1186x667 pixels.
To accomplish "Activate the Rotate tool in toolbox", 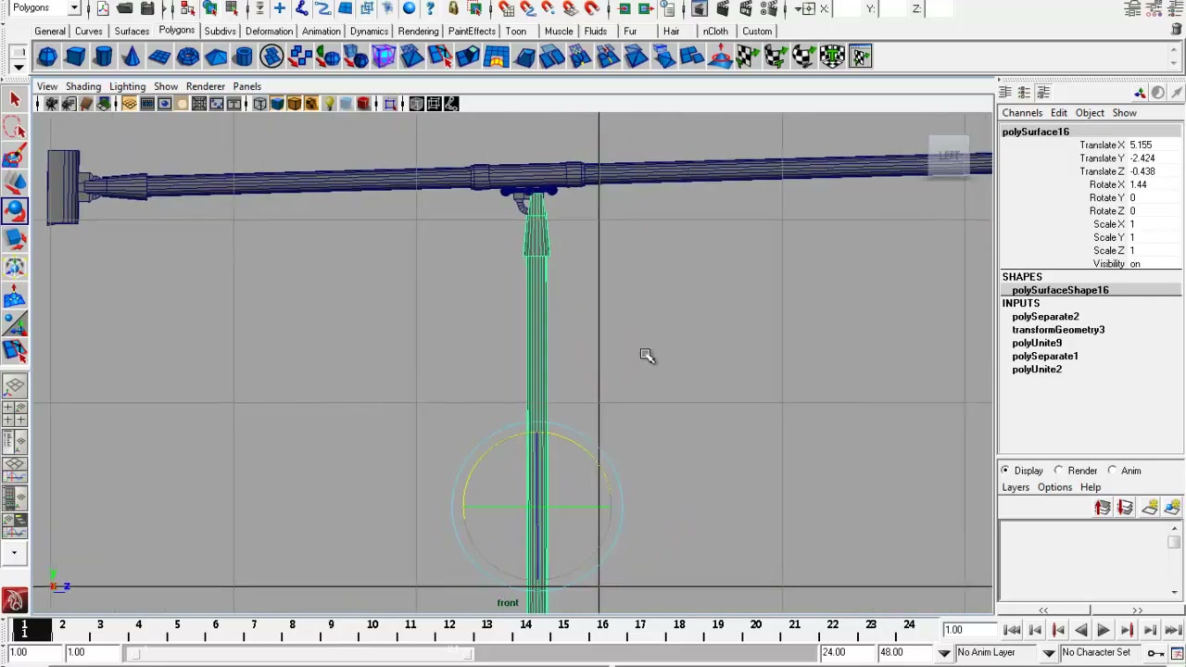I will 15,211.
